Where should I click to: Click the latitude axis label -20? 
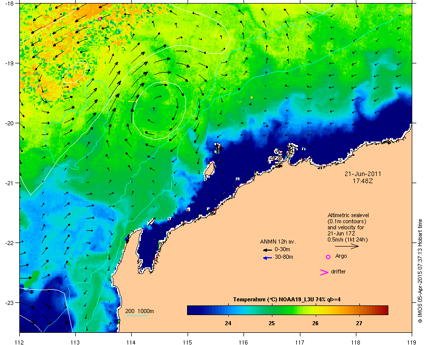point(10,123)
